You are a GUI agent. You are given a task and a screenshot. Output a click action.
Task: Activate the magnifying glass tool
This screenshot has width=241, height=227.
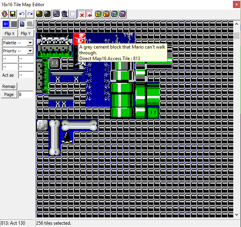(57, 14)
